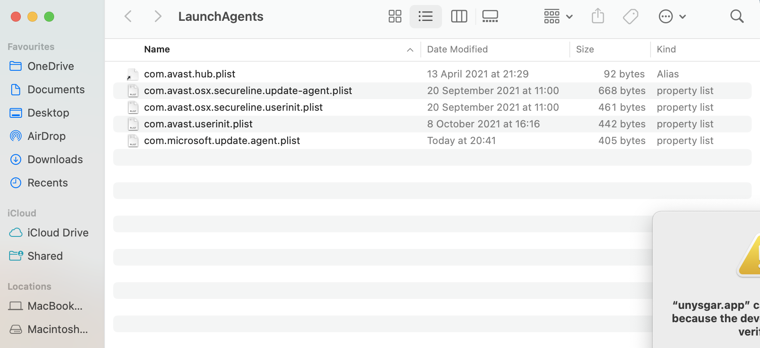Go back to previous folder
The image size is (760, 348).
(x=128, y=17)
